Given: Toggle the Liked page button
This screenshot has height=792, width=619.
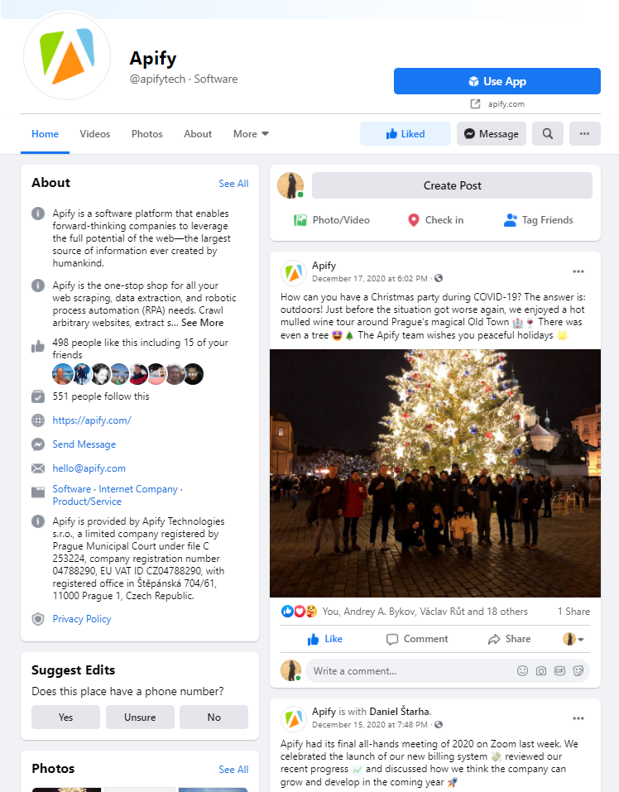Looking at the screenshot, I should click(405, 134).
